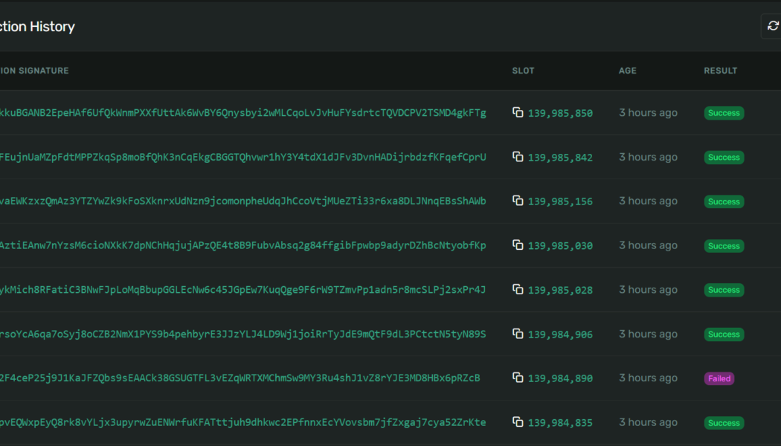This screenshot has width=781, height=446.
Task: View transaction signature ending in 4gkFTg
Action: (245, 112)
